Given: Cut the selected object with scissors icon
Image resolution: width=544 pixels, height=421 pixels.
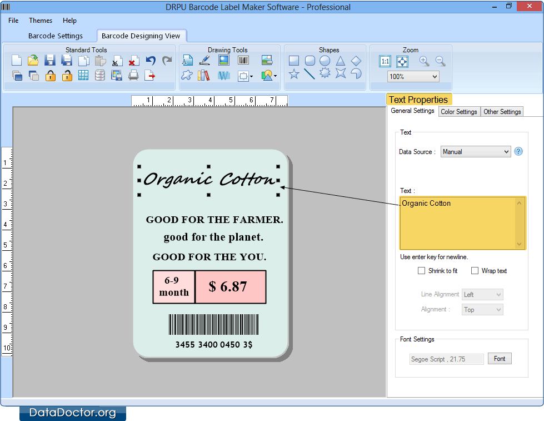Looking at the screenshot, I should (117, 61).
